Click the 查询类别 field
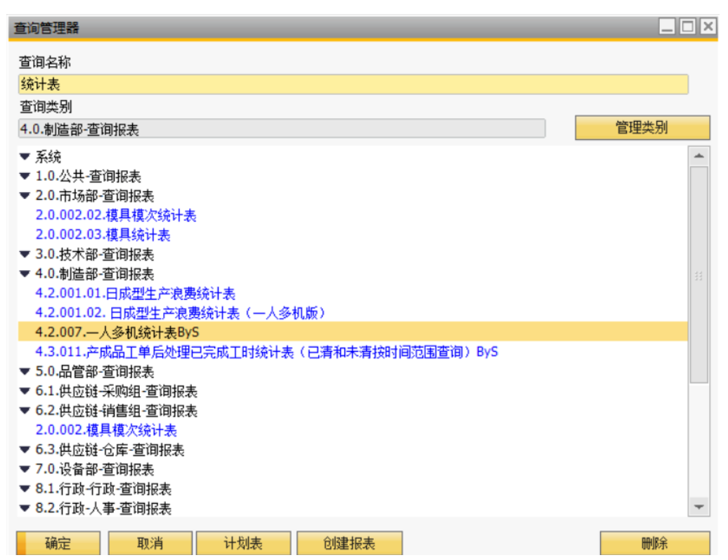The height and width of the screenshot is (560, 728). (x=281, y=129)
